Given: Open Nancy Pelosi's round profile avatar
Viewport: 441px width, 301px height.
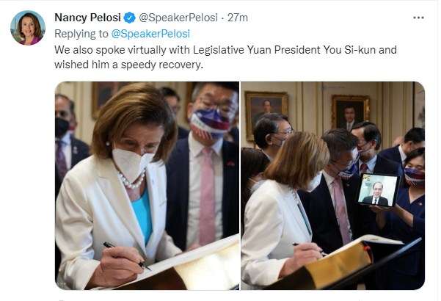Looking at the screenshot, I should coord(28,28).
